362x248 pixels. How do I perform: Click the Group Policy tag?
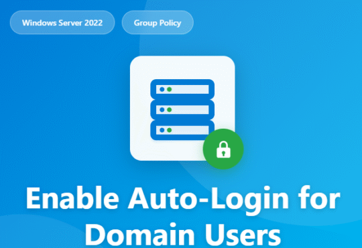[x=158, y=23]
